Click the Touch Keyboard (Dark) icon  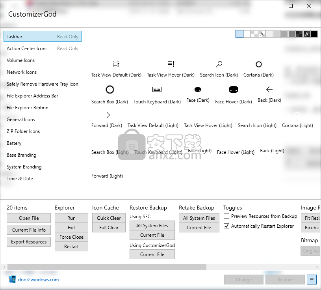click(157, 90)
